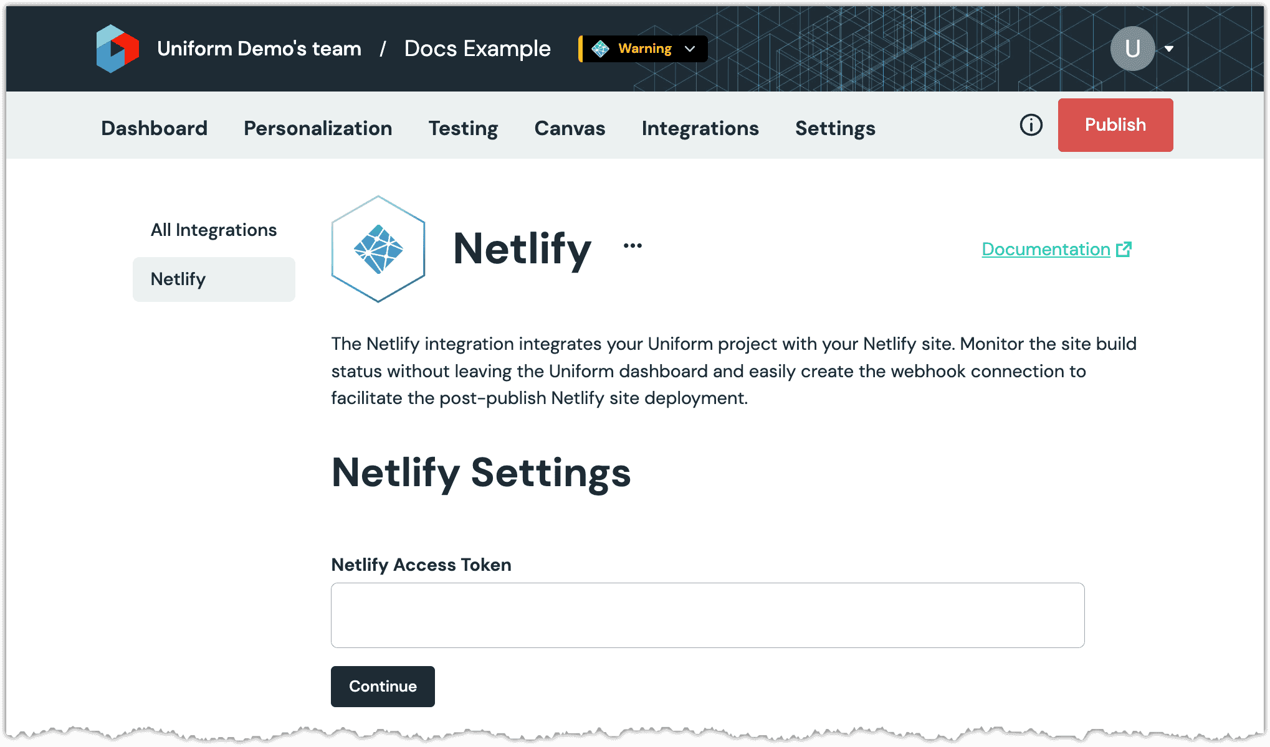This screenshot has width=1270, height=747.
Task: Click the red Publish button
Action: (x=1115, y=125)
